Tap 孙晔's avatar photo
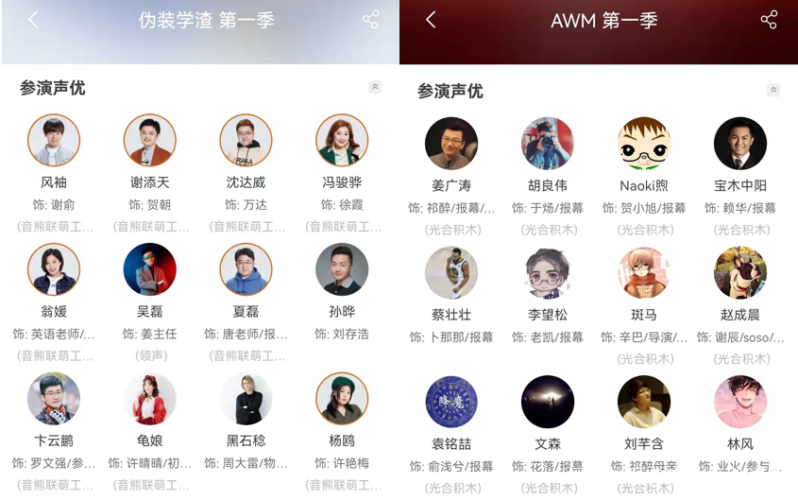The height and width of the screenshot is (500, 798). coord(342,269)
